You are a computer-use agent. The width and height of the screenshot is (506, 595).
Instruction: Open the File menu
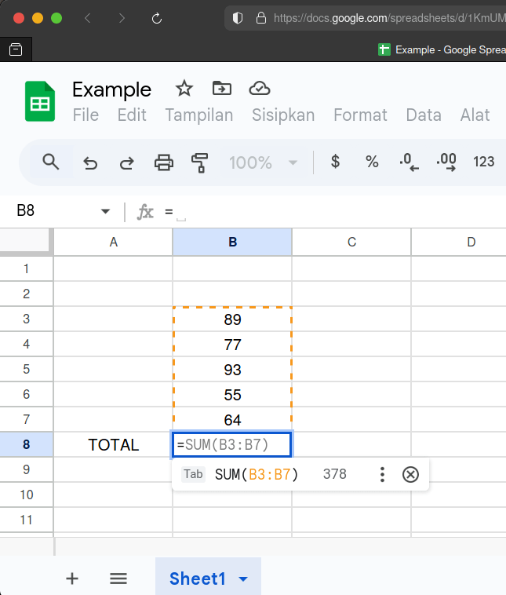point(86,115)
